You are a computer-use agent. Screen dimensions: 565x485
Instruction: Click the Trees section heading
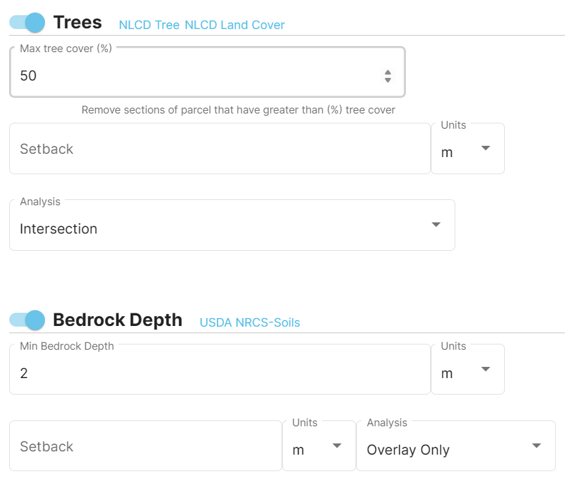(77, 22)
